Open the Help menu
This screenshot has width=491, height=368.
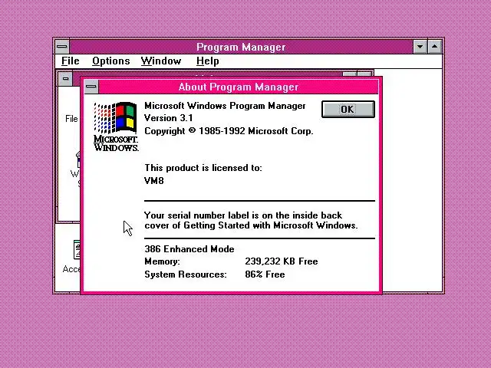207,61
